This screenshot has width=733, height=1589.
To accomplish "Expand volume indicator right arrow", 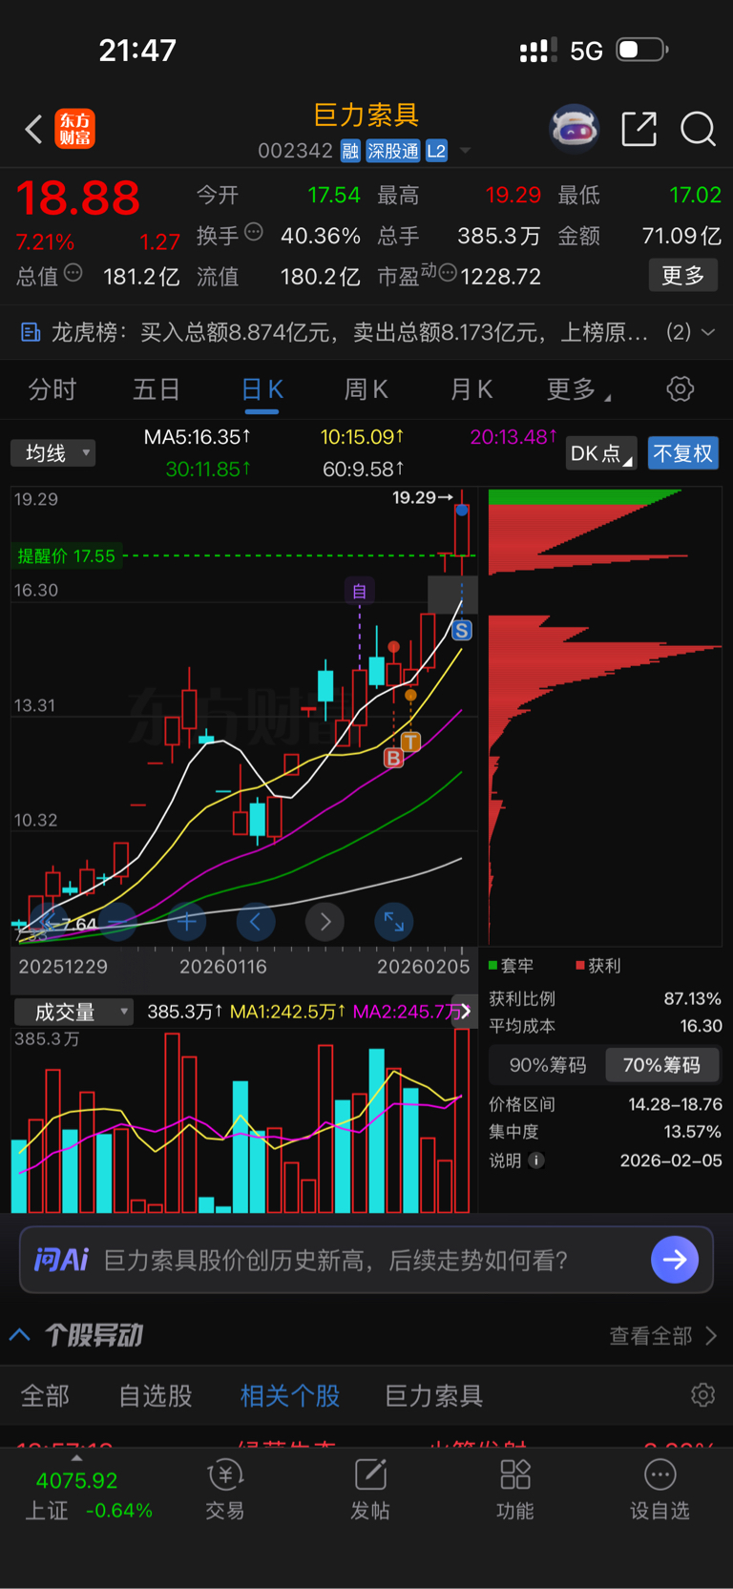I will click(465, 1011).
